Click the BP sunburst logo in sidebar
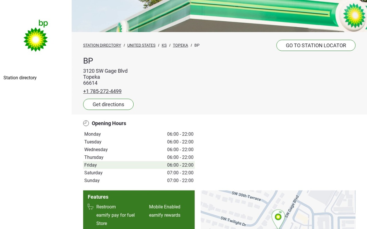367x229 pixels. click(36, 36)
